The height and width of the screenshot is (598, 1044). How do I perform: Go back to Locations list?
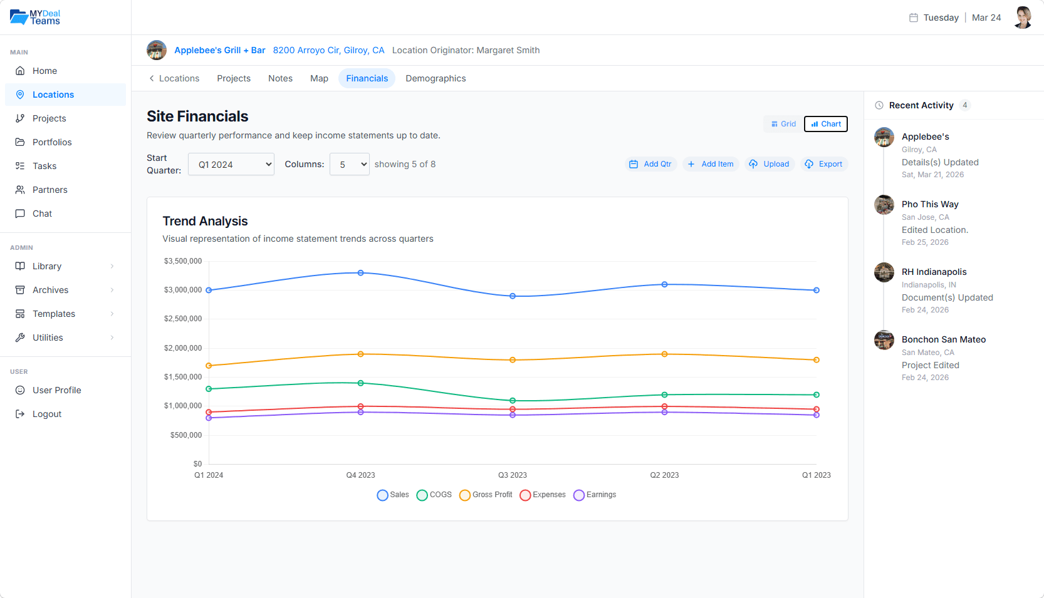click(x=174, y=78)
